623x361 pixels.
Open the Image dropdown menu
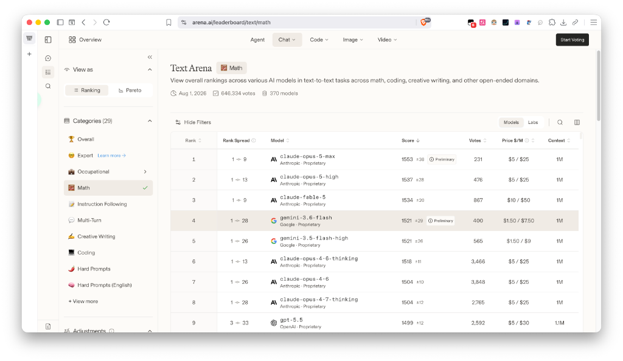pos(353,40)
